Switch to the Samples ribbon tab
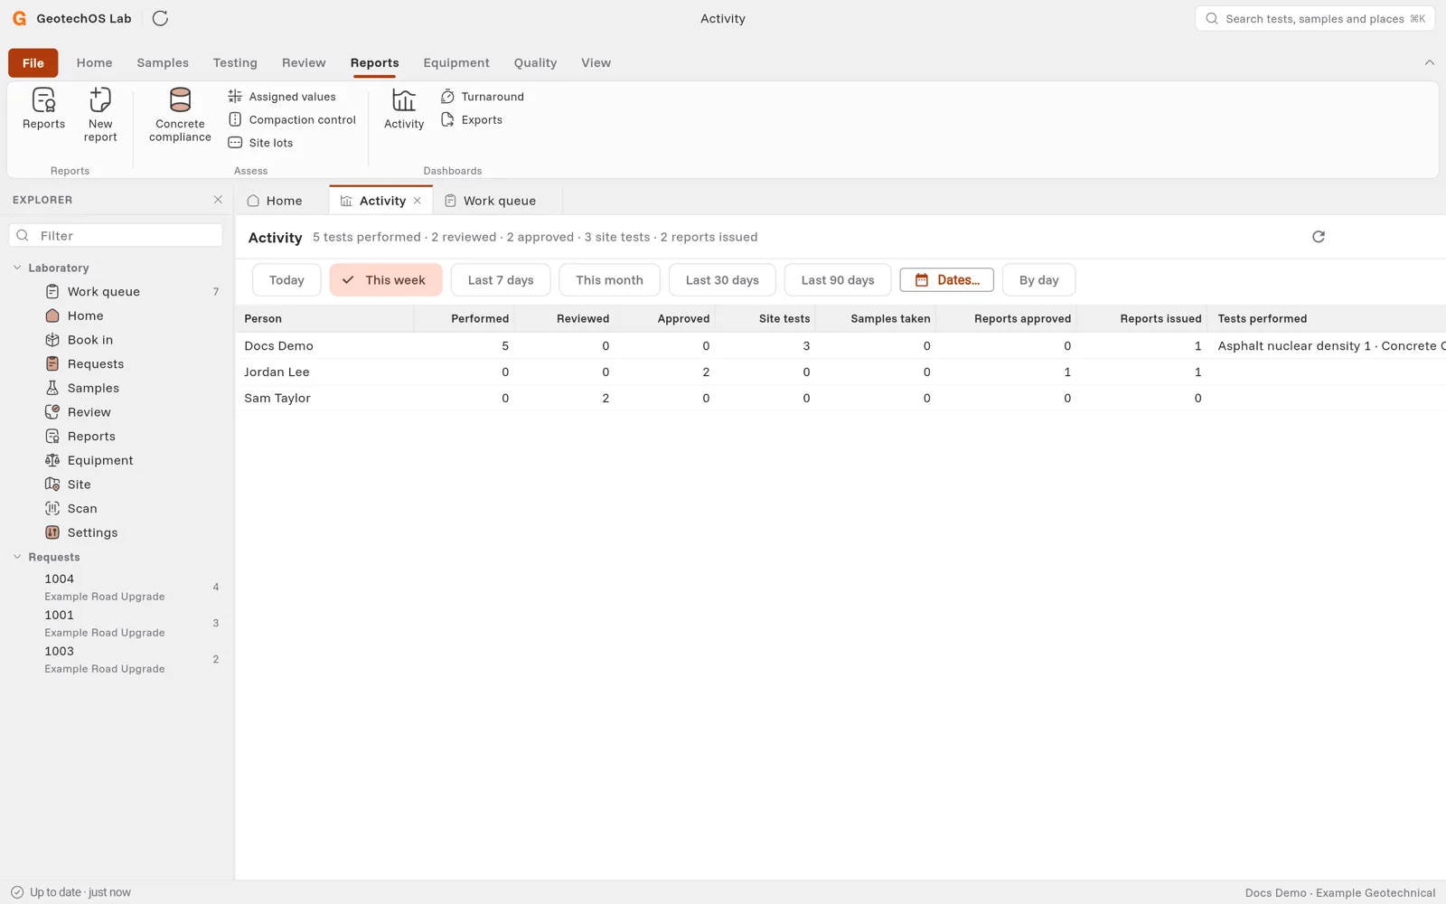1446x904 pixels. [163, 63]
